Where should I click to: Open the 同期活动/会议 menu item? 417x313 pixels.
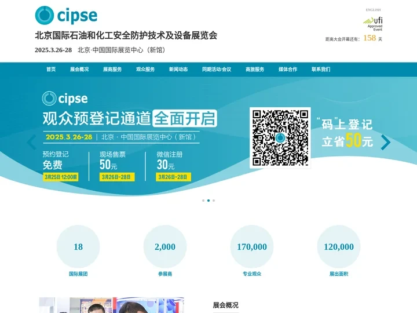click(x=217, y=70)
